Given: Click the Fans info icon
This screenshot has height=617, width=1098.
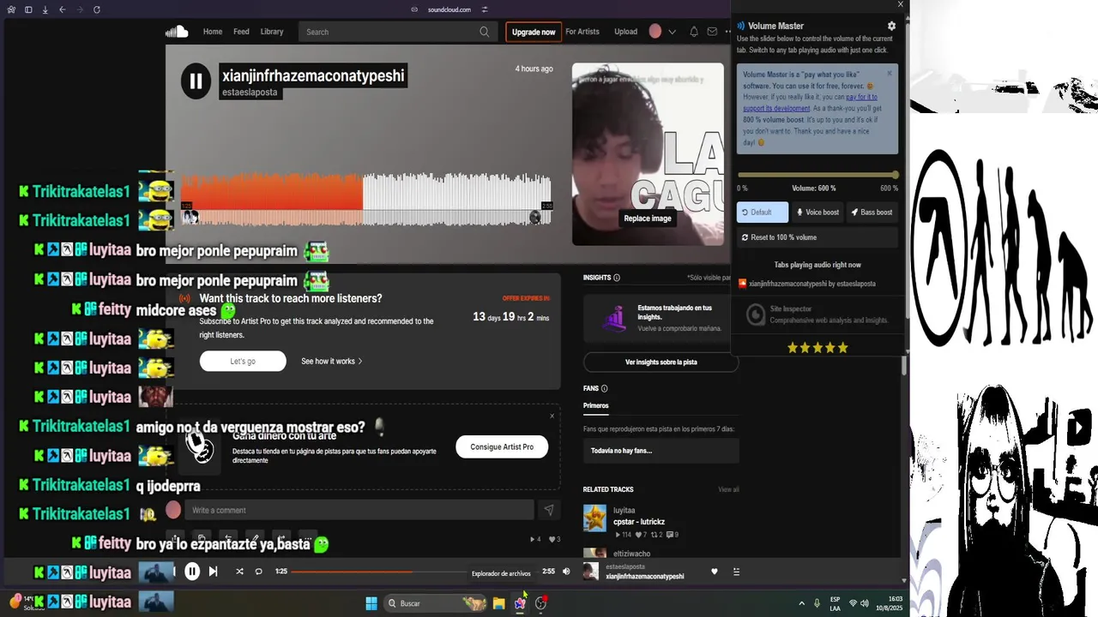Looking at the screenshot, I should coord(604,388).
